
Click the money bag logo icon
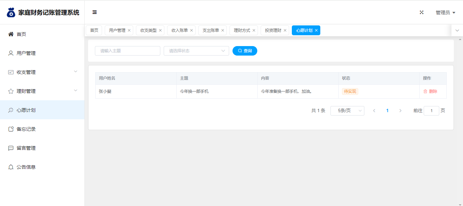tap(11, 13)
